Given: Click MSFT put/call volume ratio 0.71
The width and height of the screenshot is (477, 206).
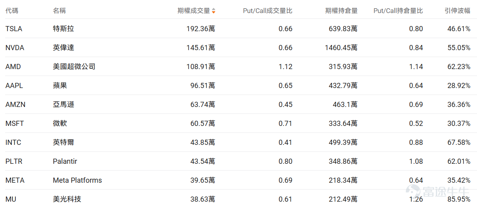Looking at the screenshot, I should 286,124.
